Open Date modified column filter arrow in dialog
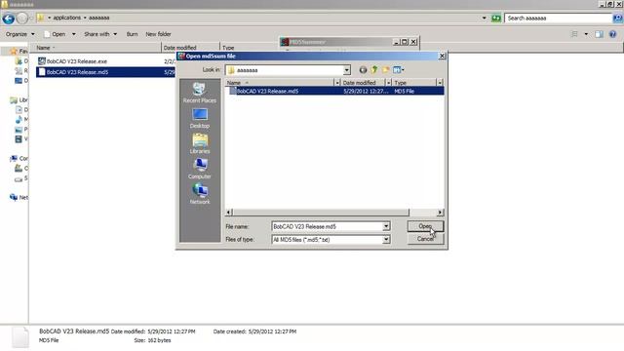The height and width of the screenshot is (351, 624). click(388, 83)
